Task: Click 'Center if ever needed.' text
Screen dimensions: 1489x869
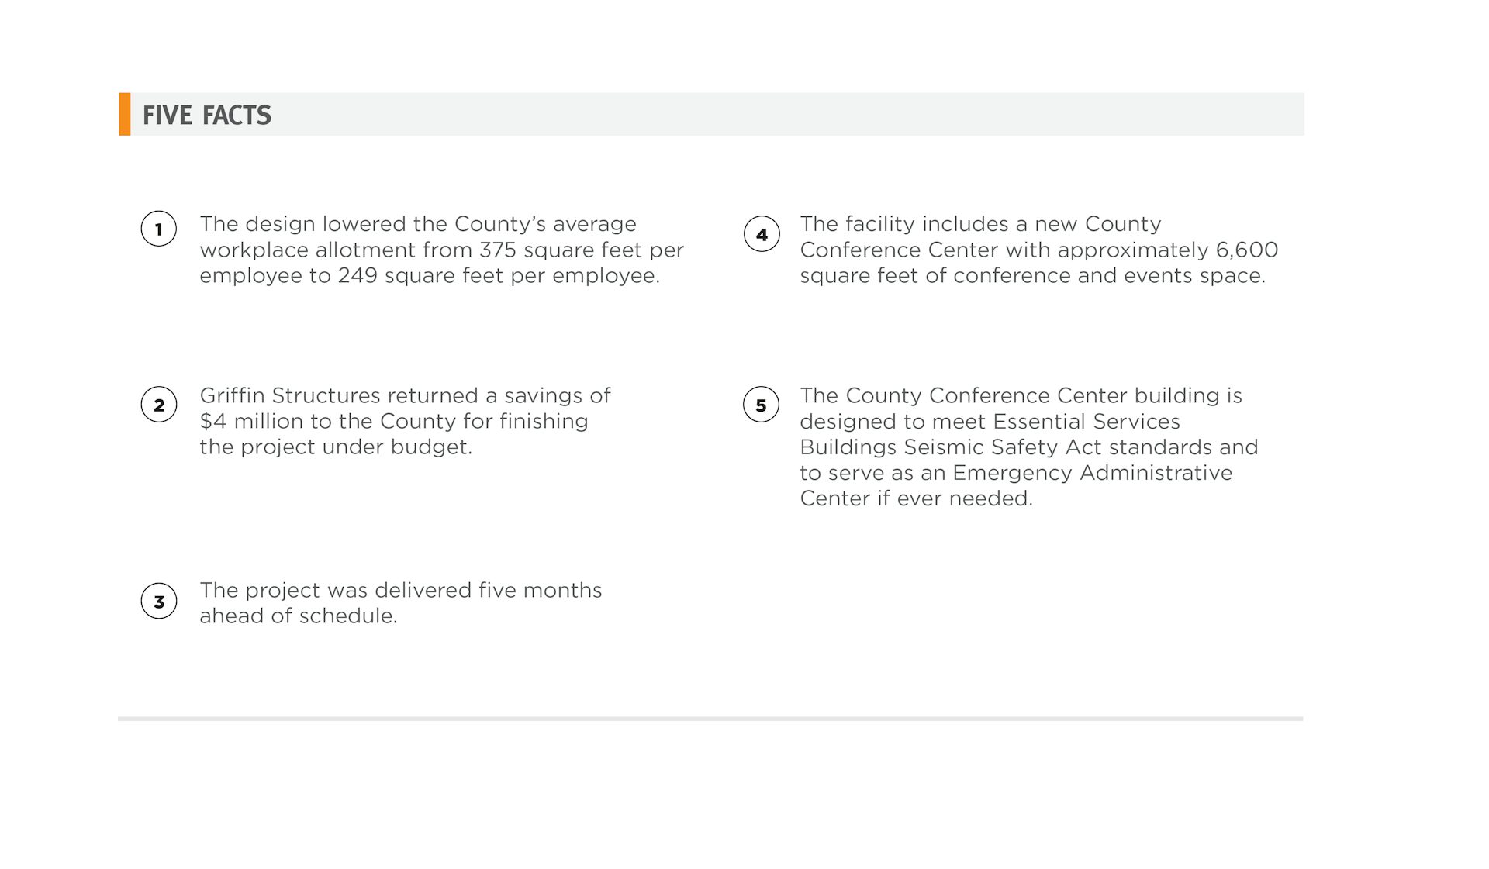Action: [x=916, y=498]
